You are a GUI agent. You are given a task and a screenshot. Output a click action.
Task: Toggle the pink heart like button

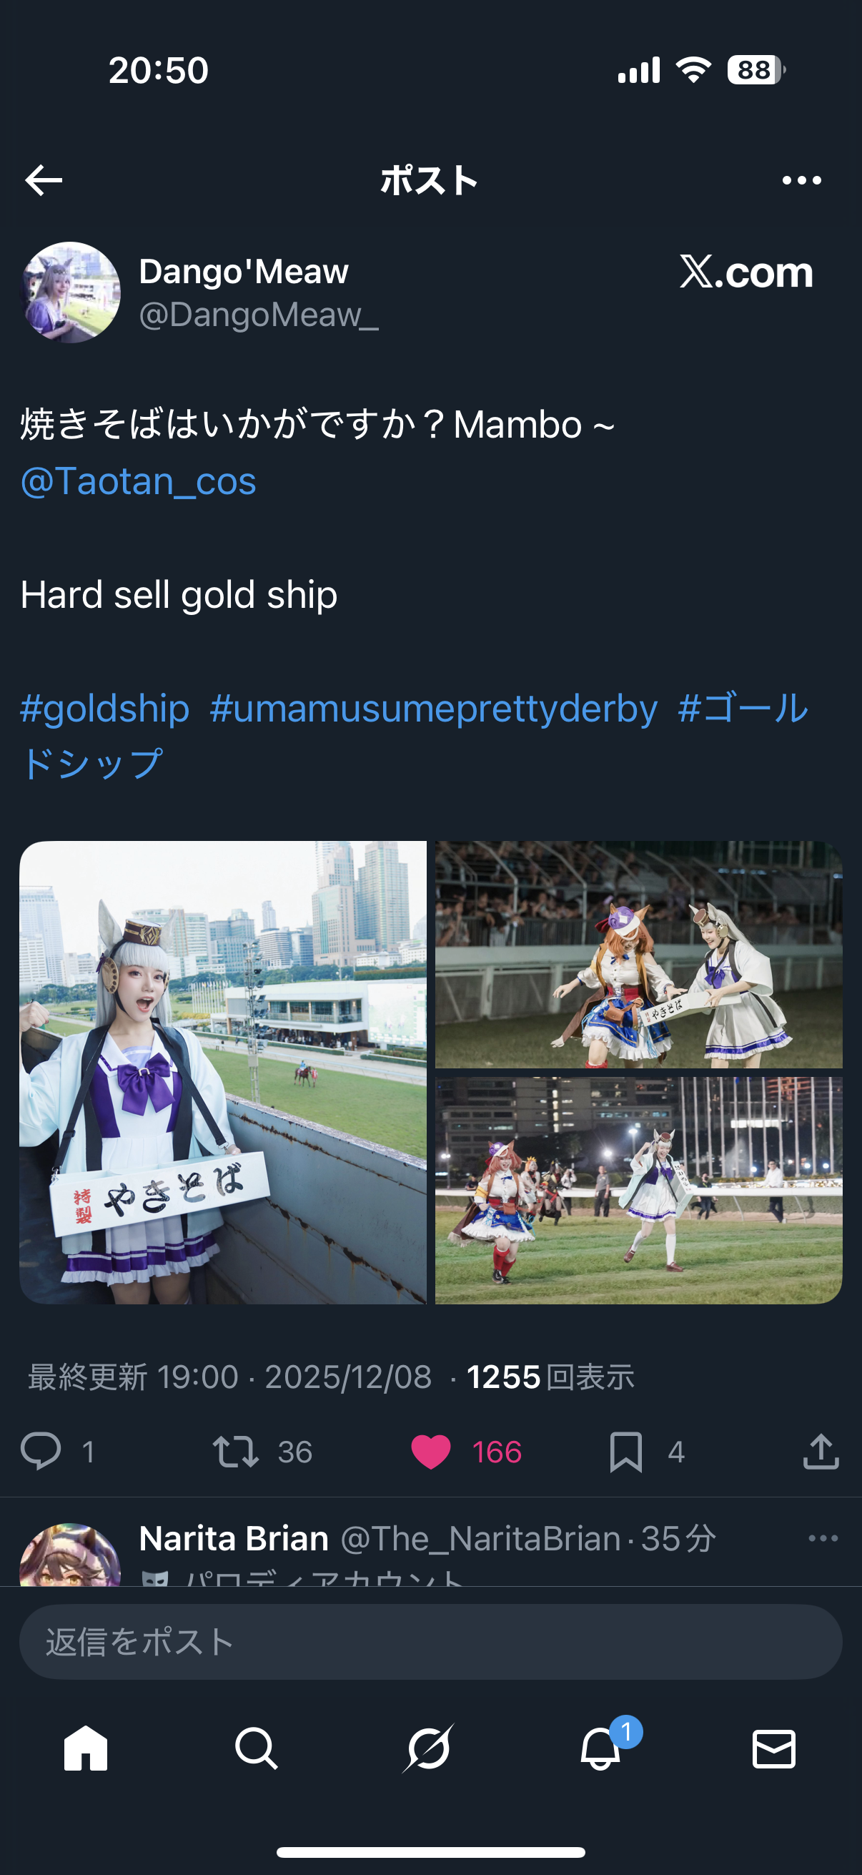430,1452
